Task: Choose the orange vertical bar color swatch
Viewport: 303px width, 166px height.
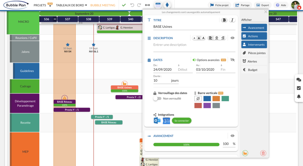Action: click(216, 99)
